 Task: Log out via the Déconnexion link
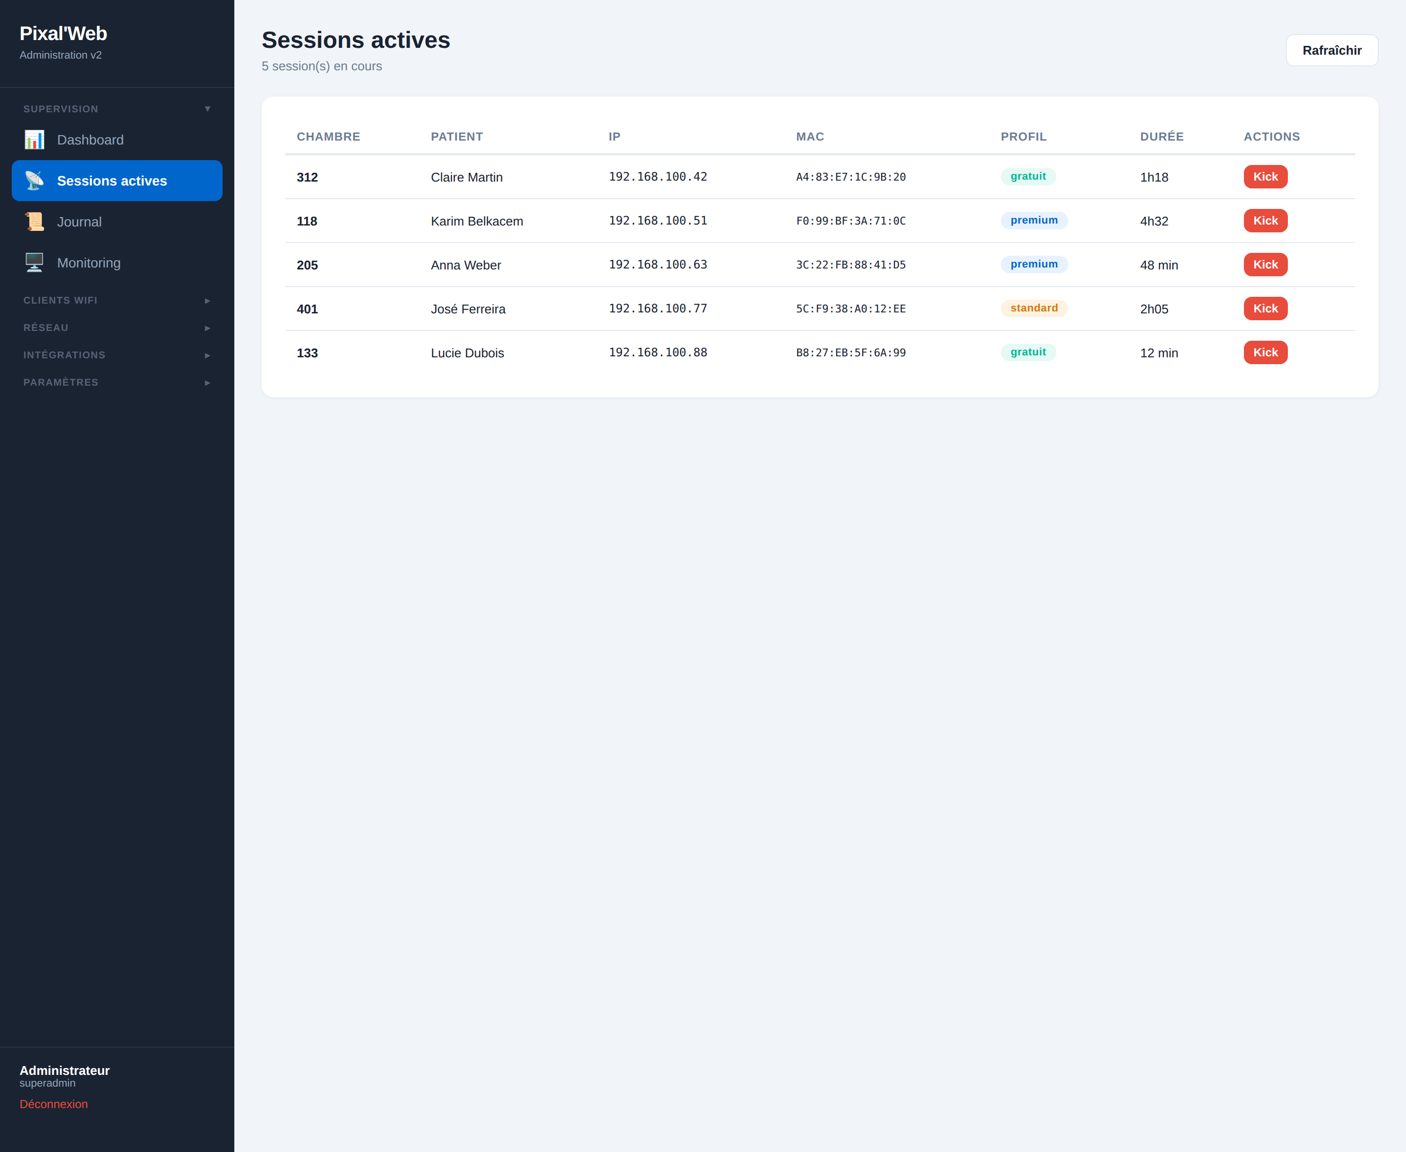54,1104
